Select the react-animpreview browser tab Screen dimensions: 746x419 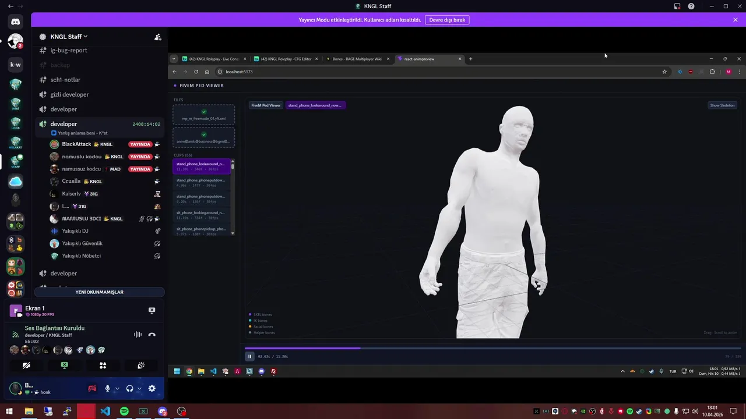pyautogui.click(x=430, y=59)
